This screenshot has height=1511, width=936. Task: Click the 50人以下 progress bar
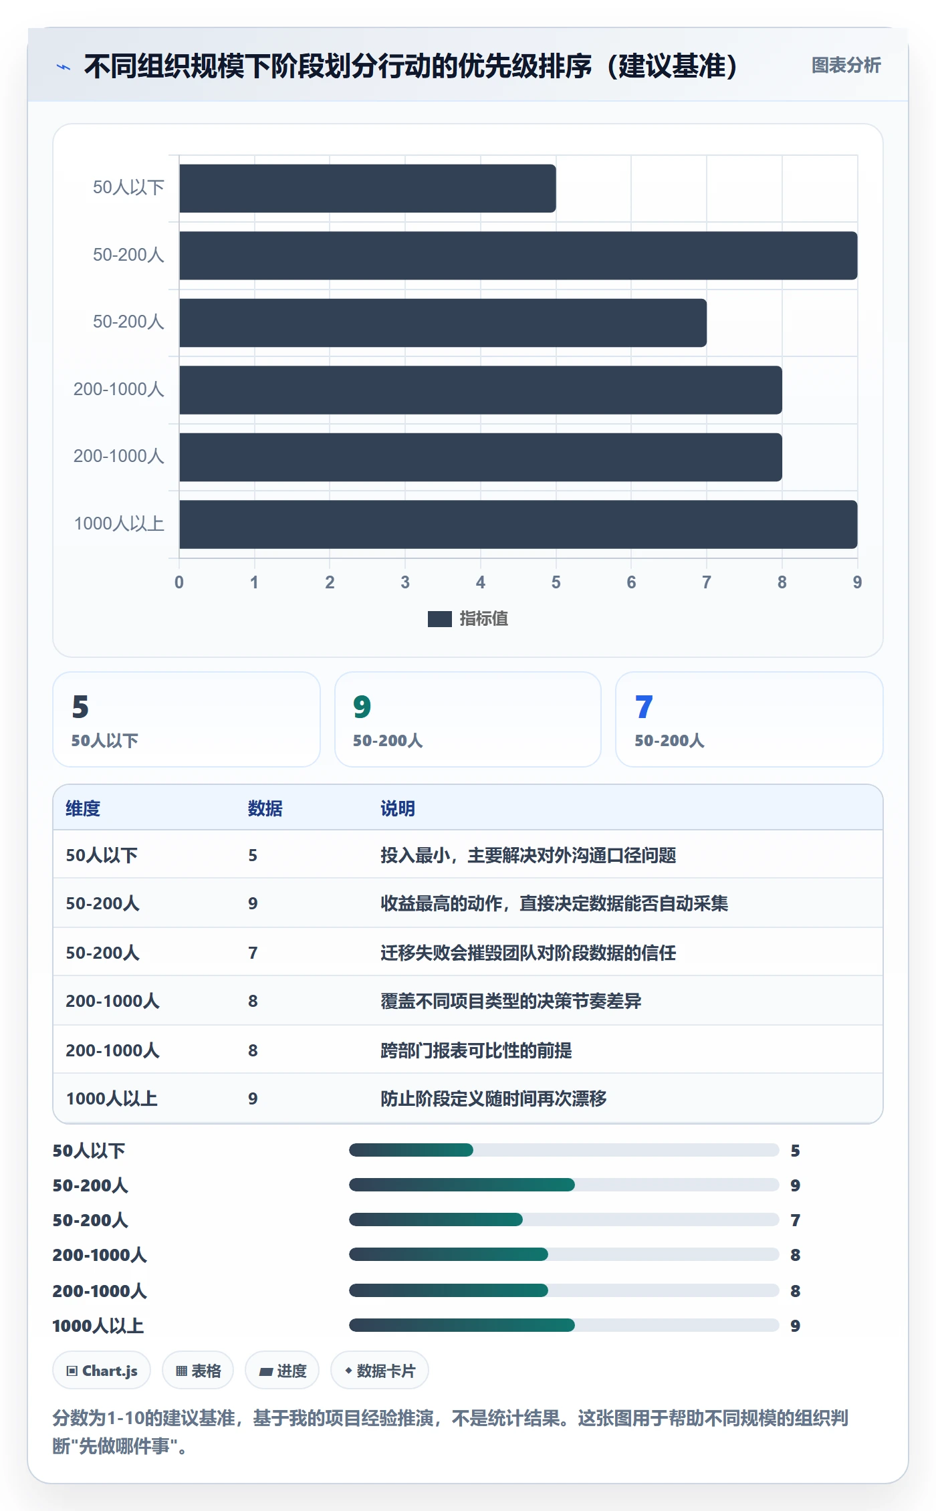564,1150
